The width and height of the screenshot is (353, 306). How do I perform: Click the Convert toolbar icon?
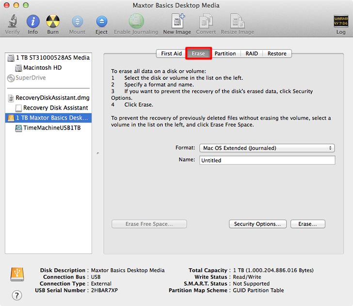tap(206, 21)
